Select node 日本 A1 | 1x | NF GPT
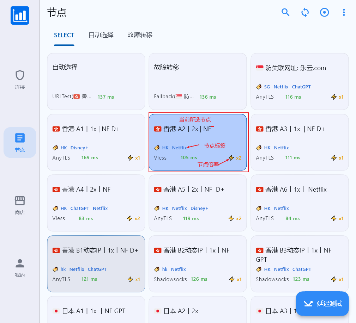Screen dimensions: 356x323 coord(96,310)
